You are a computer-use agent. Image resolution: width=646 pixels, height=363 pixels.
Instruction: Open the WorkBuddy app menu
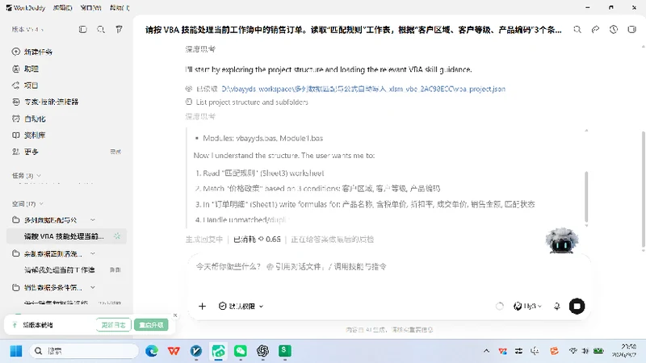click(x=25, y=8)
